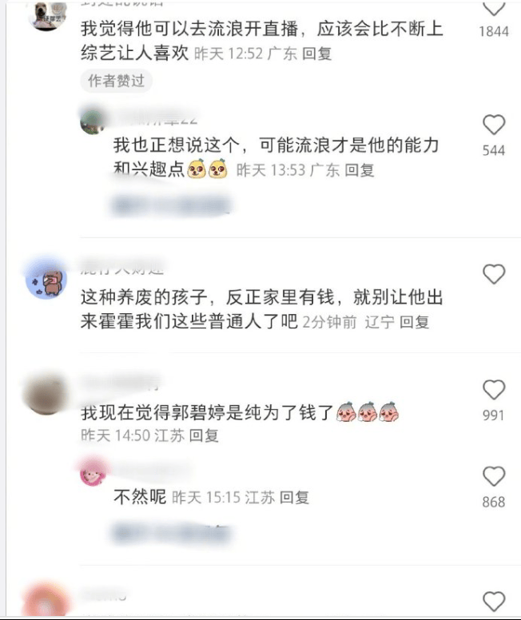Like the top comment with 1844 likes

click(x=494, y=8)
